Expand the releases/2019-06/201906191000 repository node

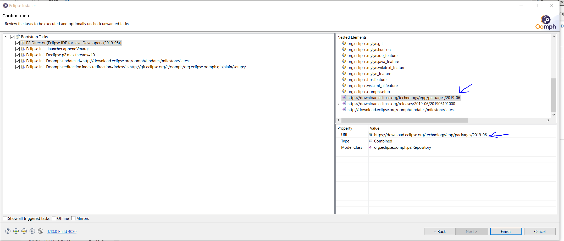point(339,104)
